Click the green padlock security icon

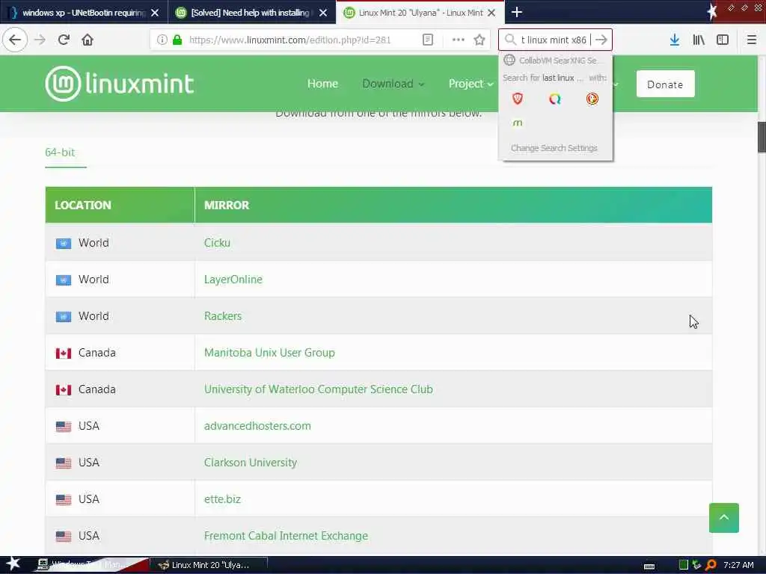tap(177, 40)
